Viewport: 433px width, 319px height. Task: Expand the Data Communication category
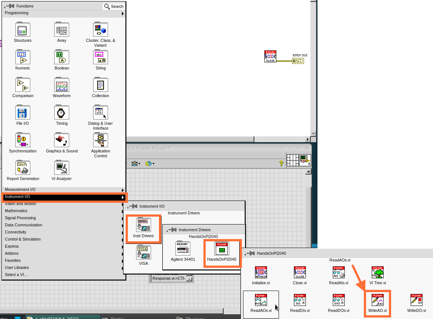pyautogui.click(x=63, y=225)
